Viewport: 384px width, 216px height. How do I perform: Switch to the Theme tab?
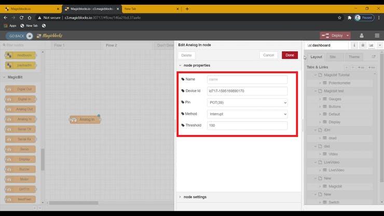pos(354,57)
